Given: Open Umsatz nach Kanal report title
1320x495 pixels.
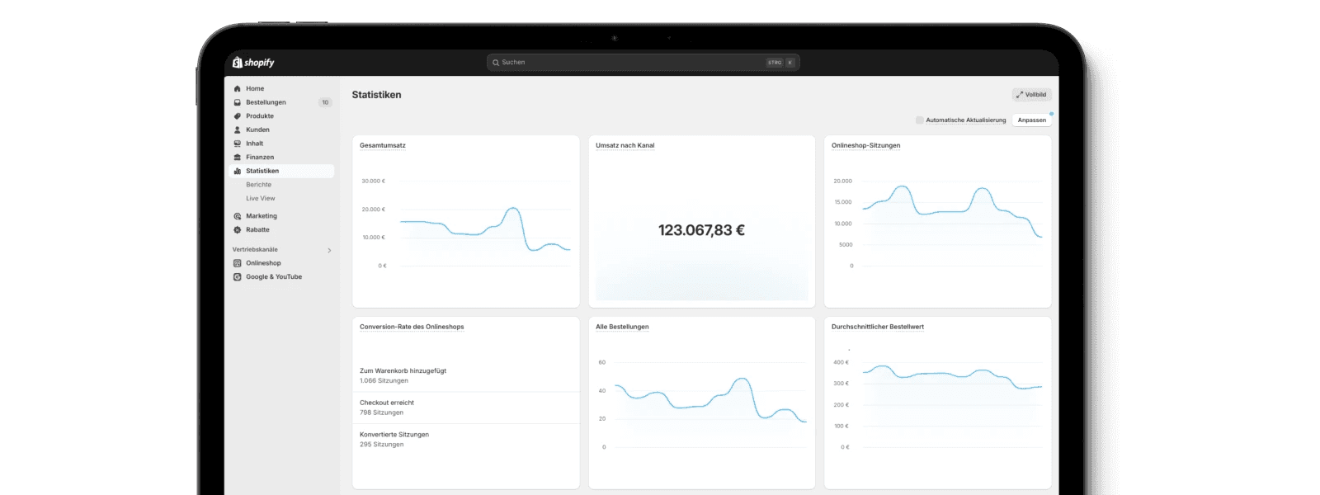Looking at the screenshot, I should pos(625,145).
